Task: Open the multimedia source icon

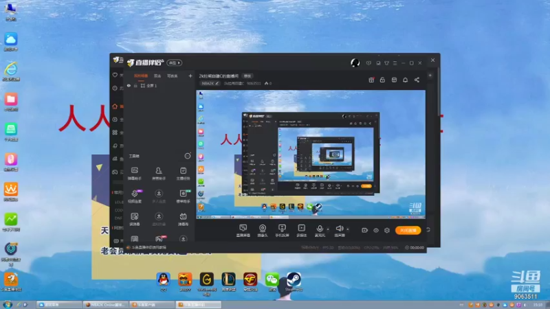Action: (302, 231)
